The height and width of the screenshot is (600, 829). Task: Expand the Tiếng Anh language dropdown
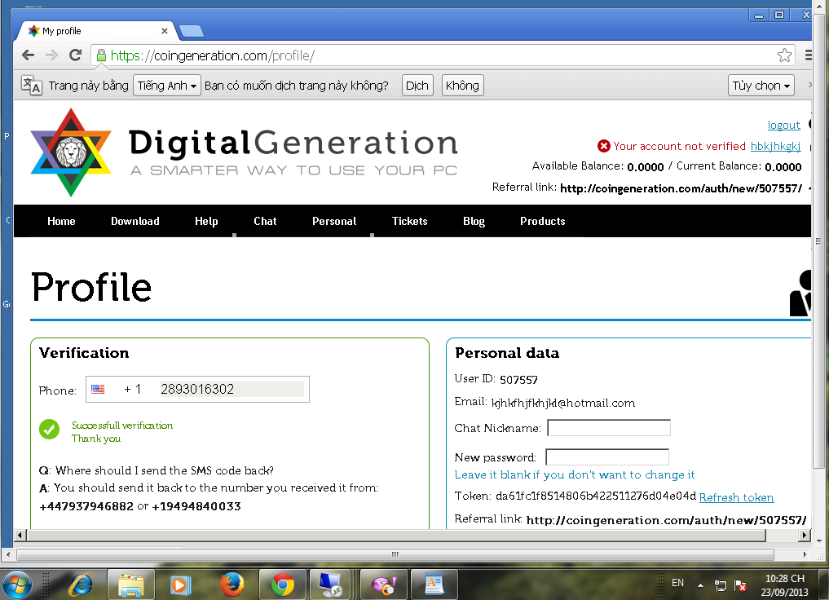(166, 85)
